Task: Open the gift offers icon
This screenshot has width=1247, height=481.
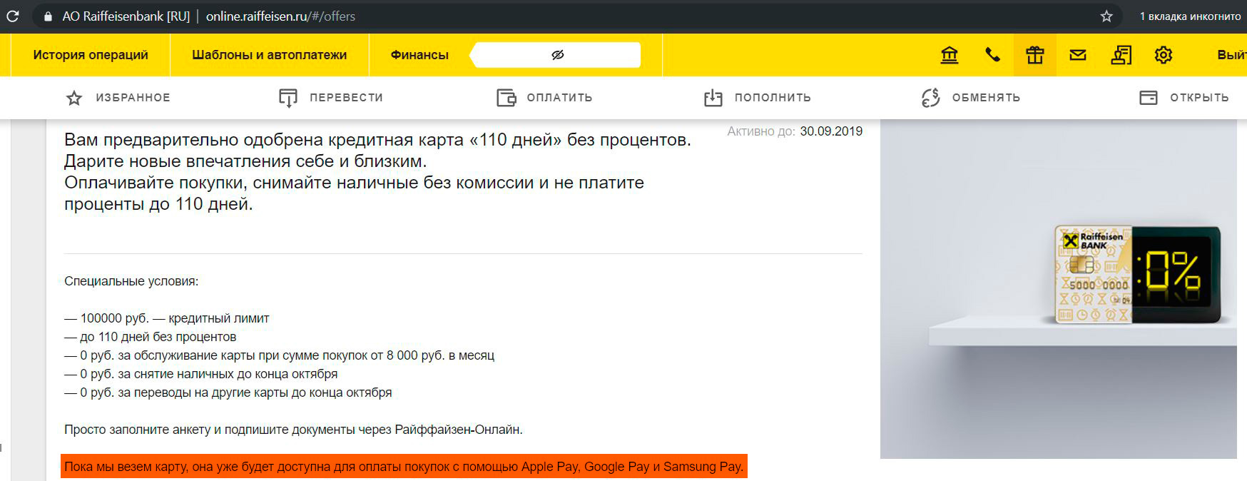Action: tap(1034, 55)
